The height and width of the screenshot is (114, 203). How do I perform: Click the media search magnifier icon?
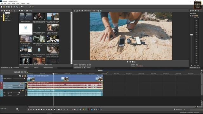[31, 11]
